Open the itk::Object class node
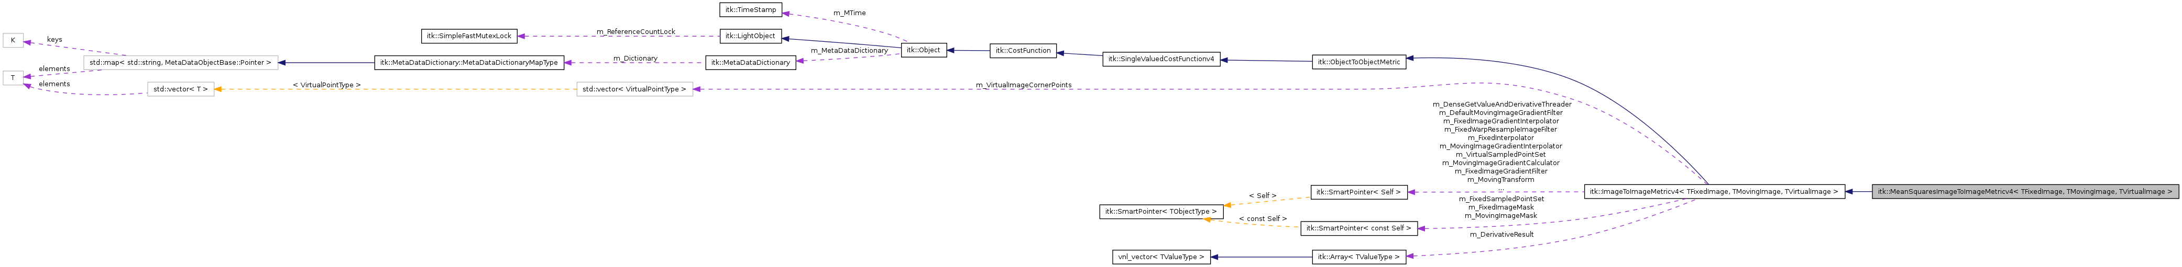2182x267 pixels. pyautogui.click(x=923, y=50)
